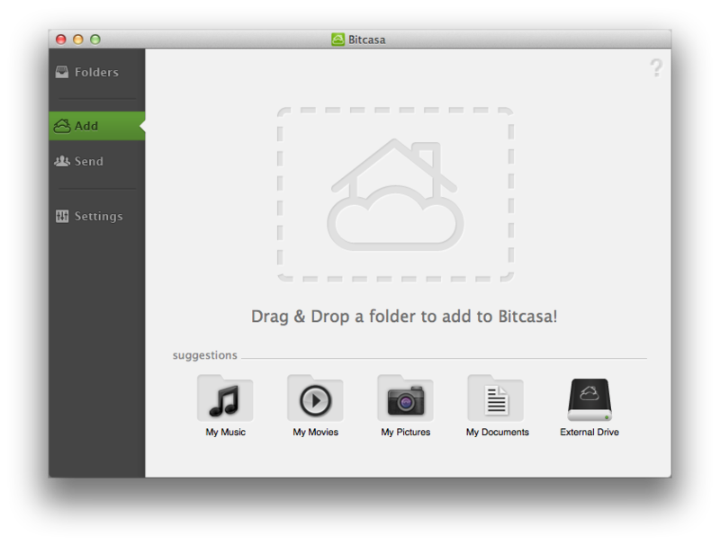Click the Bitcasa logo in the title bar

[339, 39]
